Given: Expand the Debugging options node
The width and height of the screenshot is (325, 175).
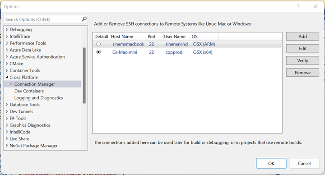Looking at the screenshot, I should point(7,29).
